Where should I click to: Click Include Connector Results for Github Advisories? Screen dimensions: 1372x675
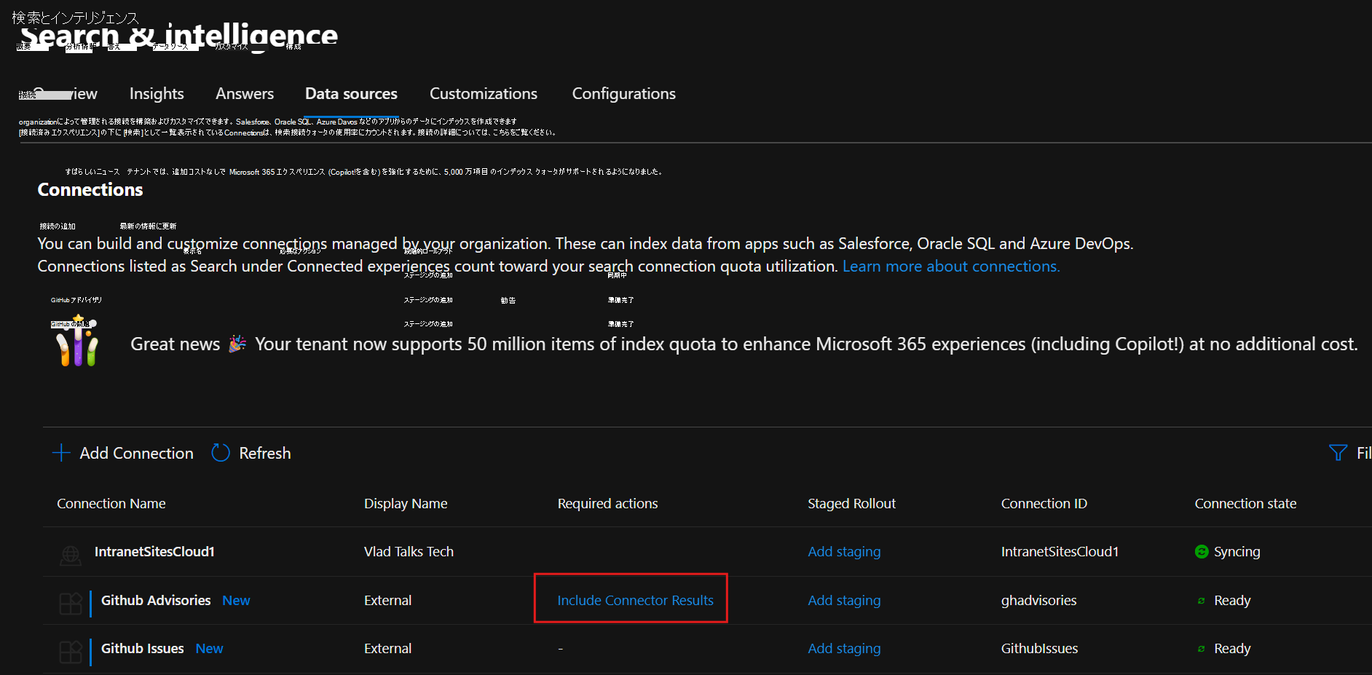(x=635, y=601)
